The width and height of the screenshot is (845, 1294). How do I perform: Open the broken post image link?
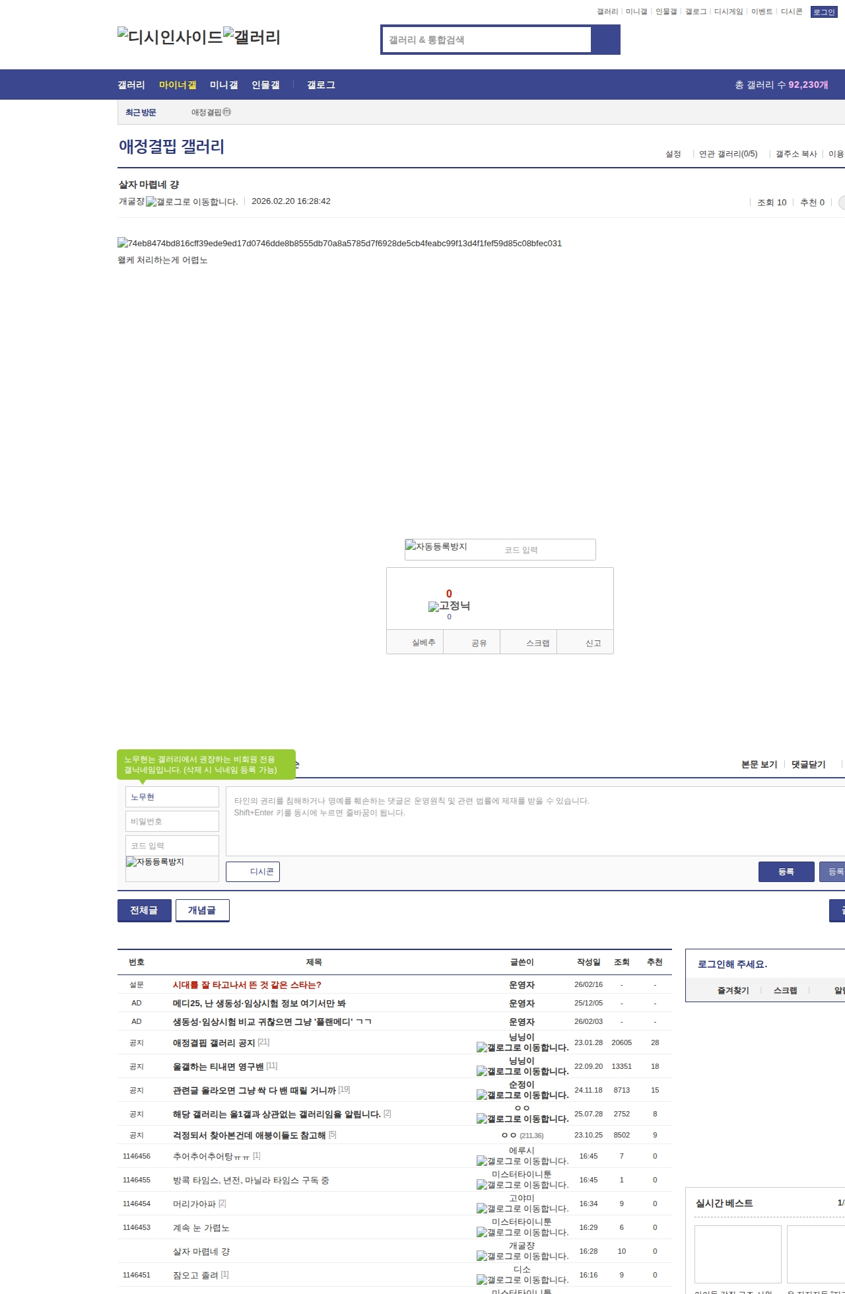(x=339, y=244)
